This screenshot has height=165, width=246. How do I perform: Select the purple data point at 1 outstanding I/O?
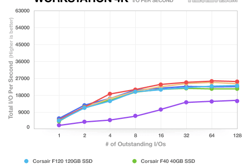[59, 125]
